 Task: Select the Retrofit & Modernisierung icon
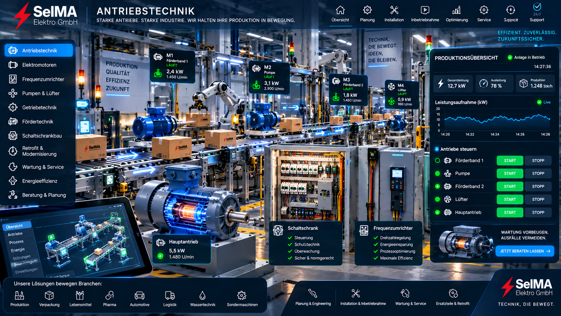13,151
